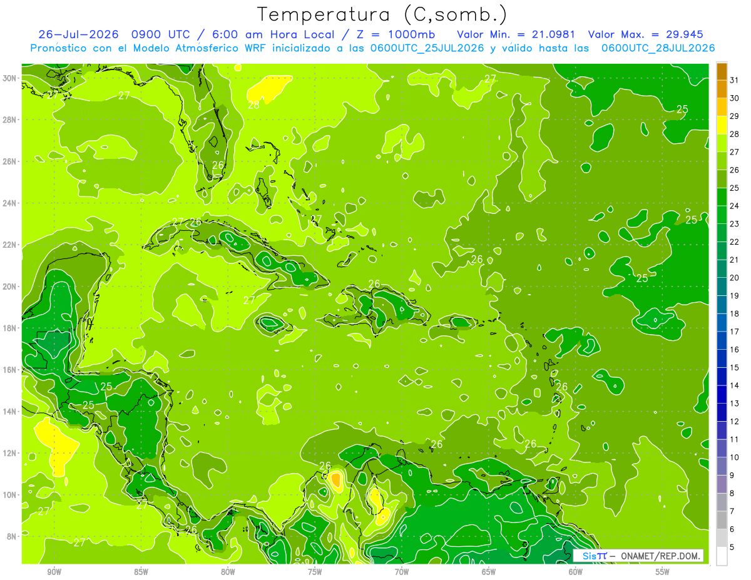This screenshot has width=751, height=580.
Task: Select the valid-until time "0600UTC_28JUL2026"
Action: click(x=658, y=48)
